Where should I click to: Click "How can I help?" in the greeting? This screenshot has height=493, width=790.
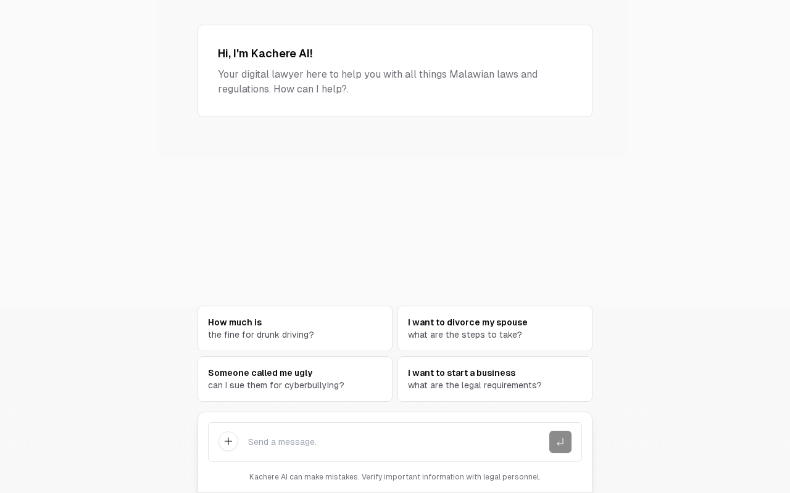coord(310,89)
